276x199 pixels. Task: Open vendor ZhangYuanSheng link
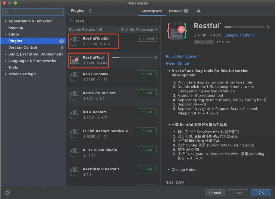click(x=239, y=35)
